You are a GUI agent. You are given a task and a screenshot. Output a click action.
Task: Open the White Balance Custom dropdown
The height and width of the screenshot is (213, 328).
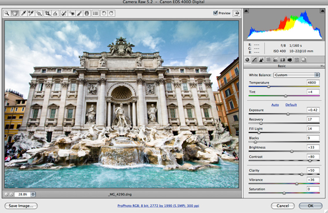coord(296,75)
